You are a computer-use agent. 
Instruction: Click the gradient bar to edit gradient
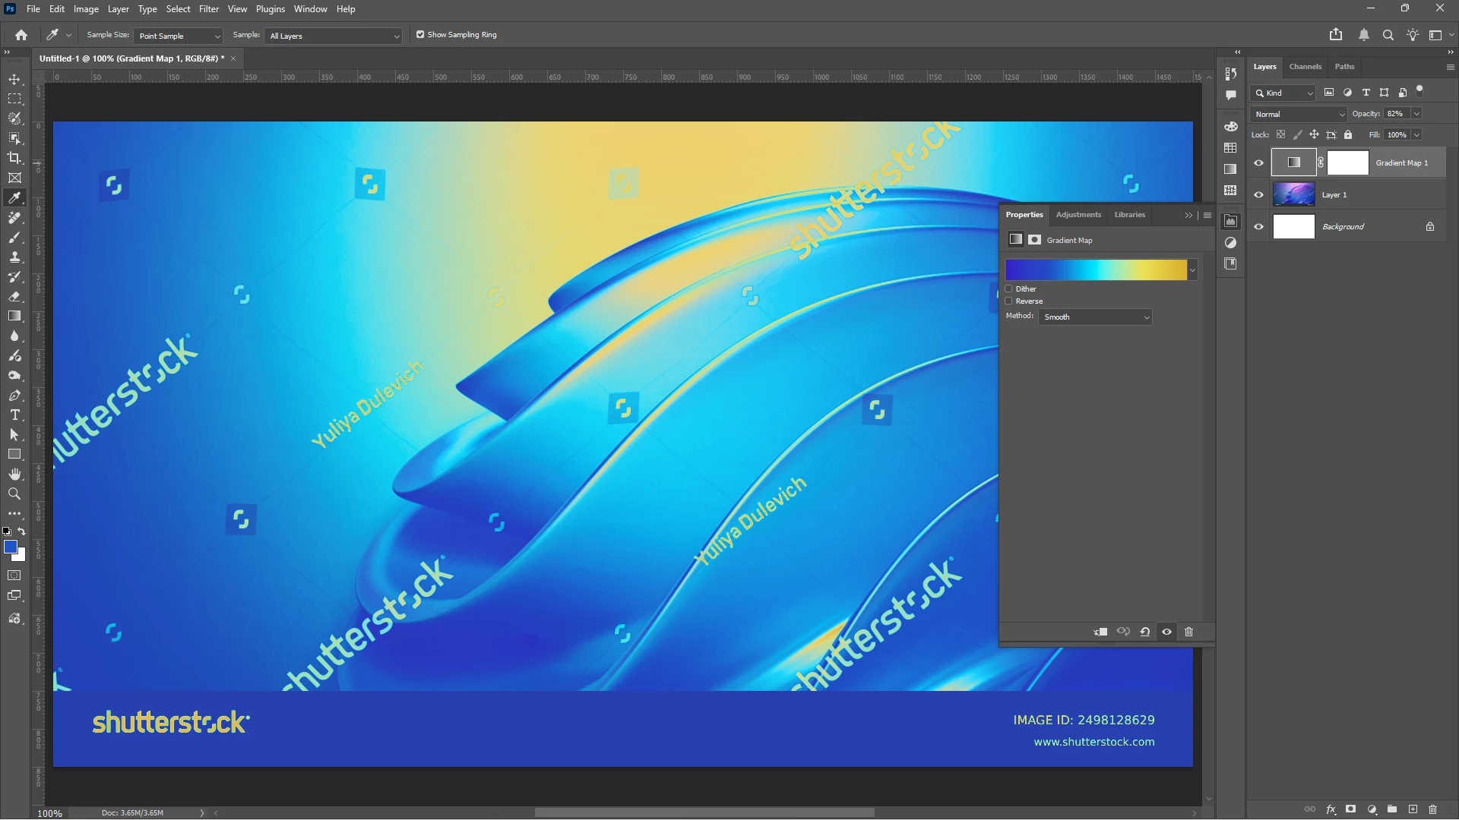(1096, 270)
